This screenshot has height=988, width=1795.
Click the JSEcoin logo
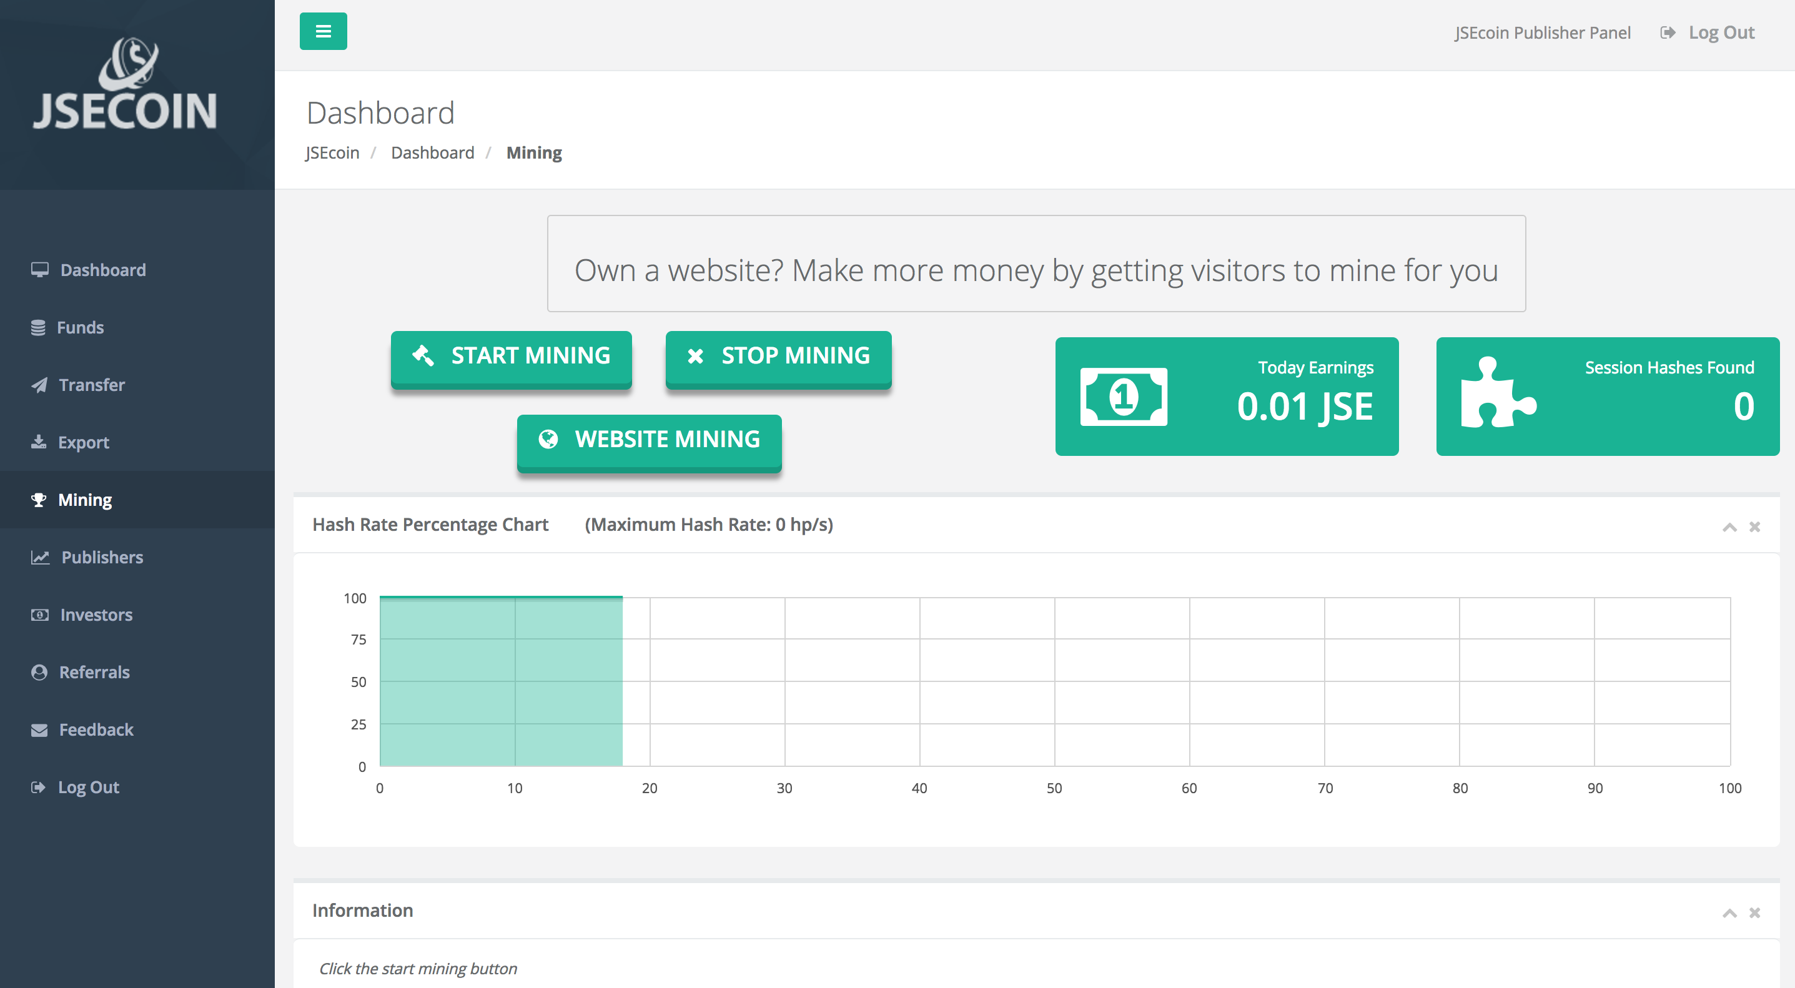tap(126, 85)
